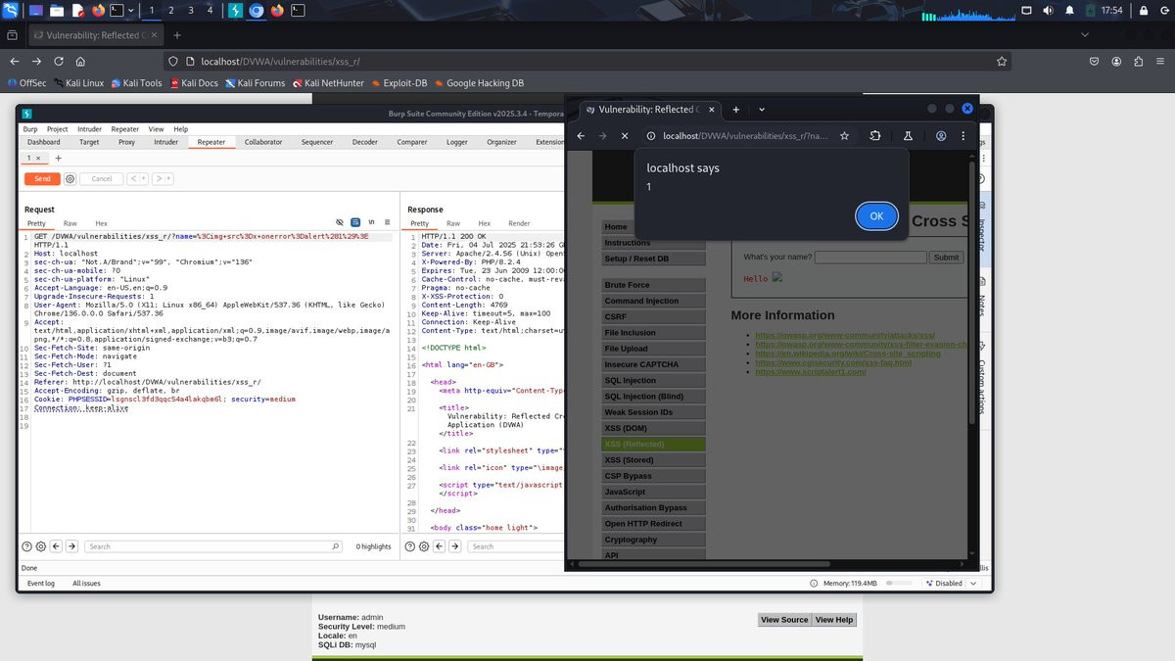Click View Help button on DVWA page

(834, 620)
